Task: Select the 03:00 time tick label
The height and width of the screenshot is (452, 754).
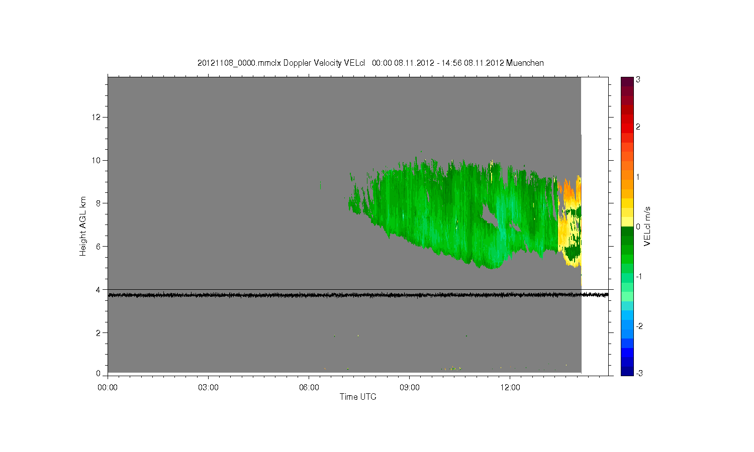Action: click(208, 387)
